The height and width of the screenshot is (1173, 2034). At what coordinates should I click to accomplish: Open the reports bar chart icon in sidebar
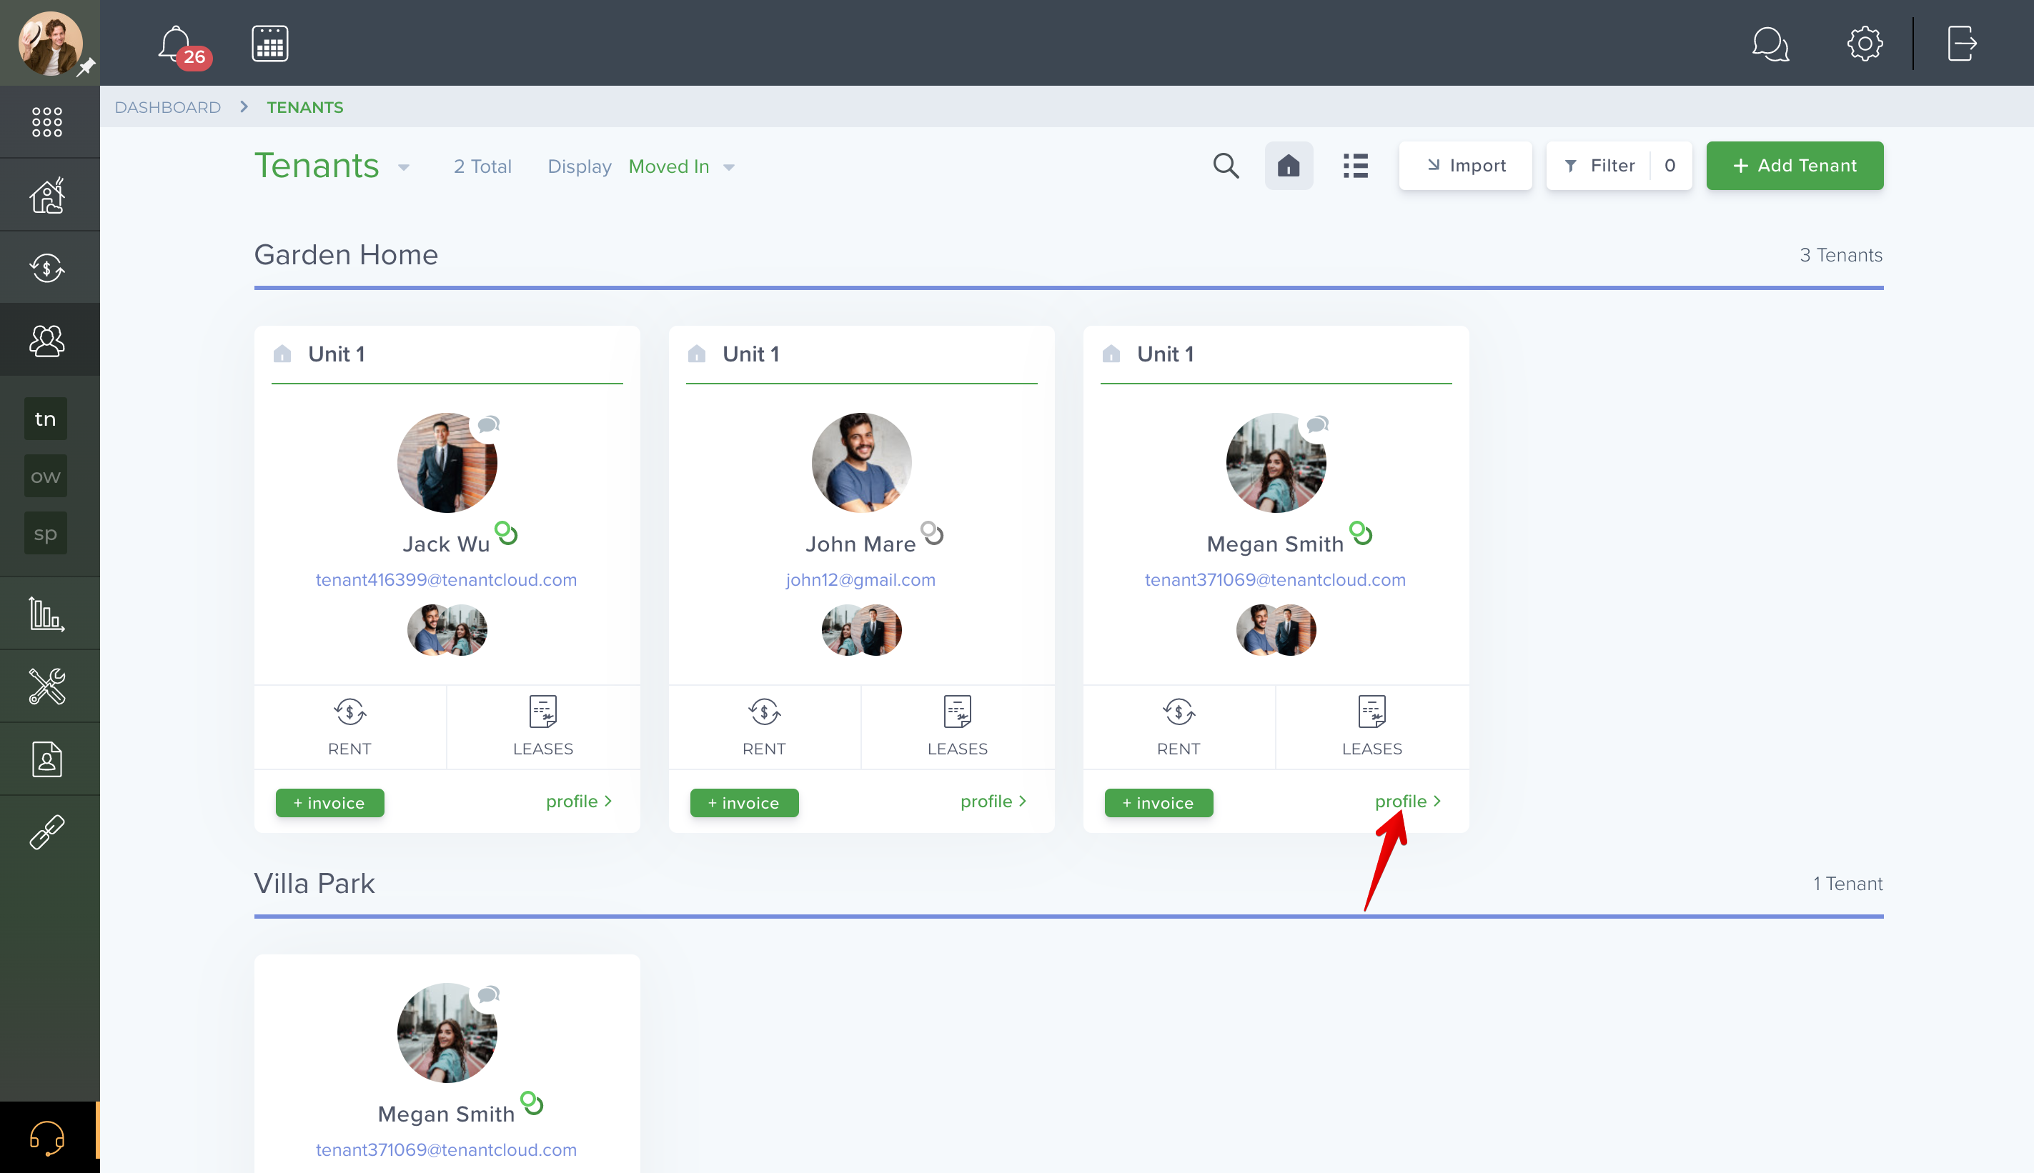click(x=46, y=614)
